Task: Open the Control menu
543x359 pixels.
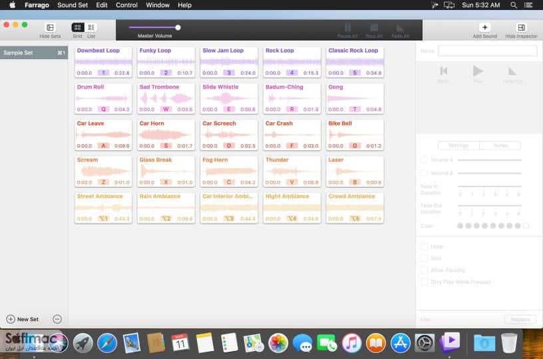Action: (126, 5)
